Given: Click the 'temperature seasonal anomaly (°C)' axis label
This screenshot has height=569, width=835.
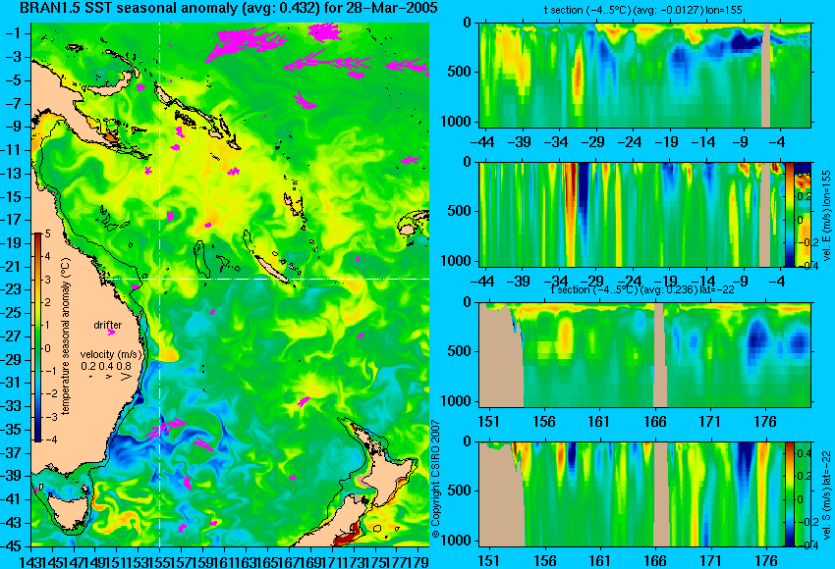Looking at the screenshot, I should [66, 336].
